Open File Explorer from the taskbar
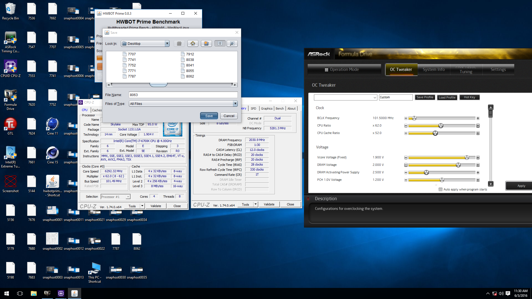The image size is (532, 299). [x=34, y=293]
